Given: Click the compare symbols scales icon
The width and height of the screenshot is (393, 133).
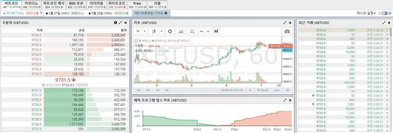Looking at the screenshot, I should point(192,31).
